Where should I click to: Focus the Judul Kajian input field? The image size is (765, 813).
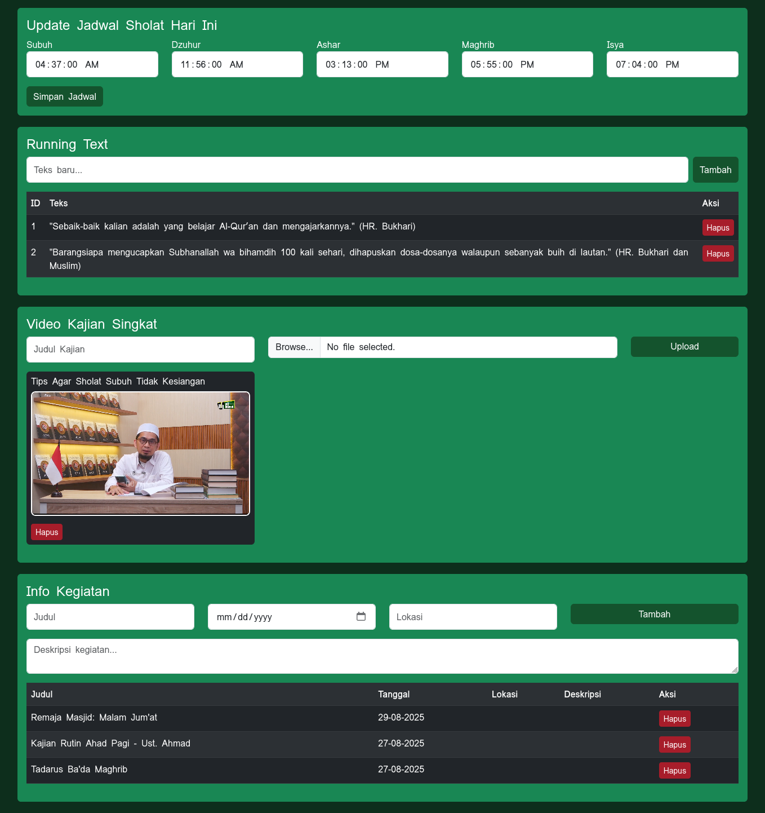pyautogui.click(x=140, y=349)
